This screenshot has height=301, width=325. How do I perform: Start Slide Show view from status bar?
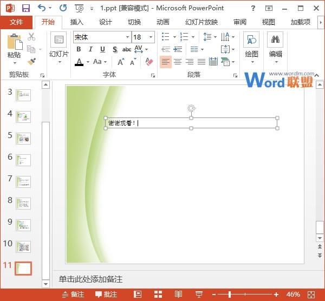(199, 295)
